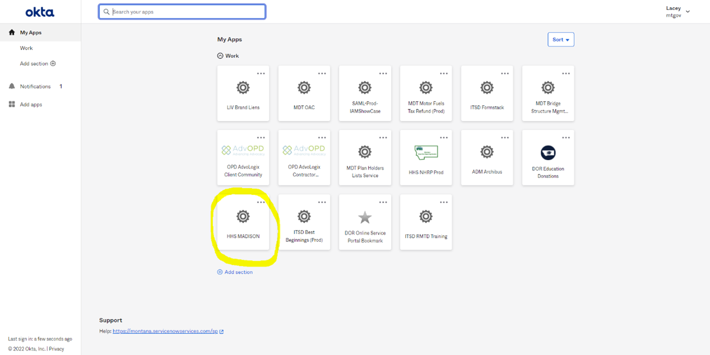The image size is (710, 355).
Task: Open the HHS MADISON app tile
Action: [x=243, y=223]
